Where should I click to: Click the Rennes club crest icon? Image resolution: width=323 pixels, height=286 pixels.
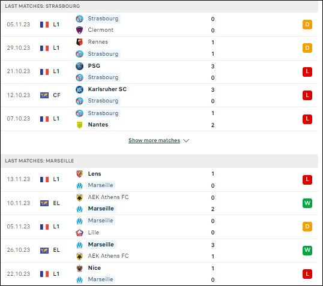tap(79, 42)
